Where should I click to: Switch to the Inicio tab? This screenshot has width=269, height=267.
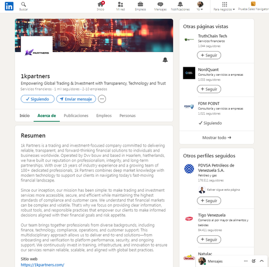(x=25, y=116)
